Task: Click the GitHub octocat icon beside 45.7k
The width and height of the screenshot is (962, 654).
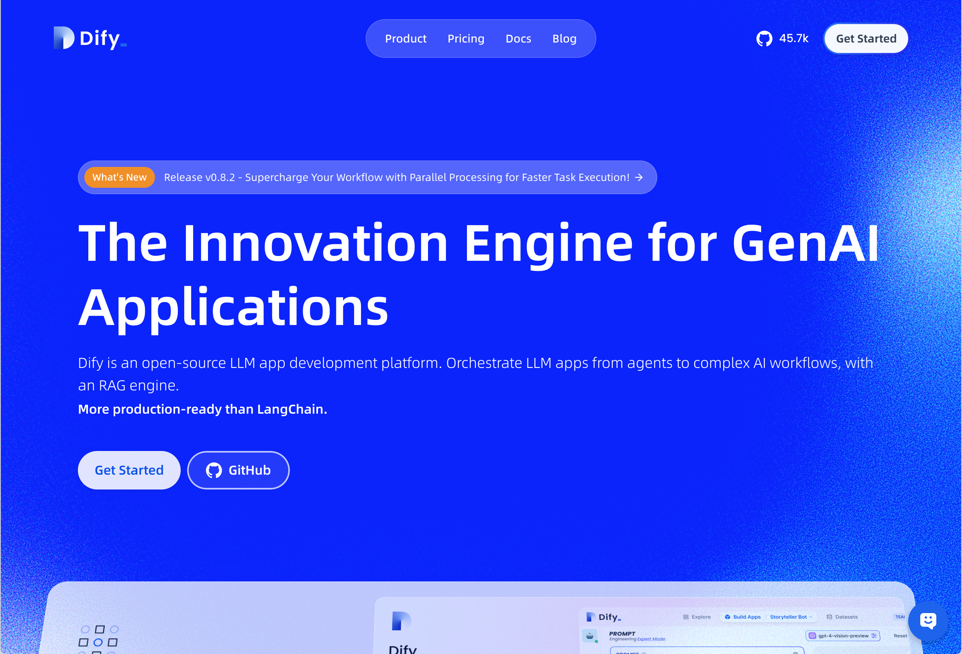Action: (x=764, y=39)
